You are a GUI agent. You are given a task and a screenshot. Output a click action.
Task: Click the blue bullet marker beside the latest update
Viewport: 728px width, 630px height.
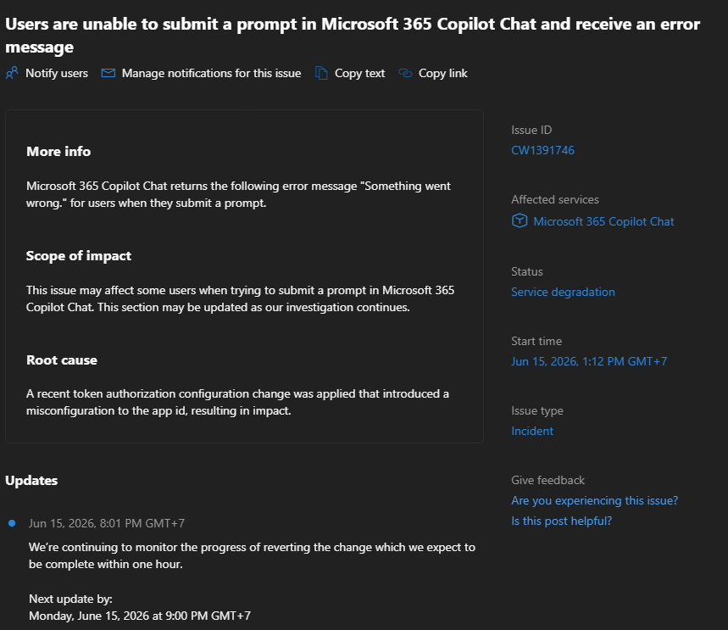12,523
